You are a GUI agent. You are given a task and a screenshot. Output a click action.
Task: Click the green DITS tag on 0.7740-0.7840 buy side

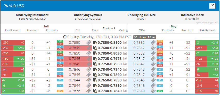pyautogui.click(x=160, y=91)
